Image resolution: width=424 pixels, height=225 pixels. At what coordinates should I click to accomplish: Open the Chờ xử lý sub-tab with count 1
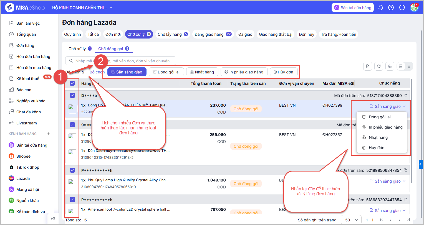(x=80, y=49)
